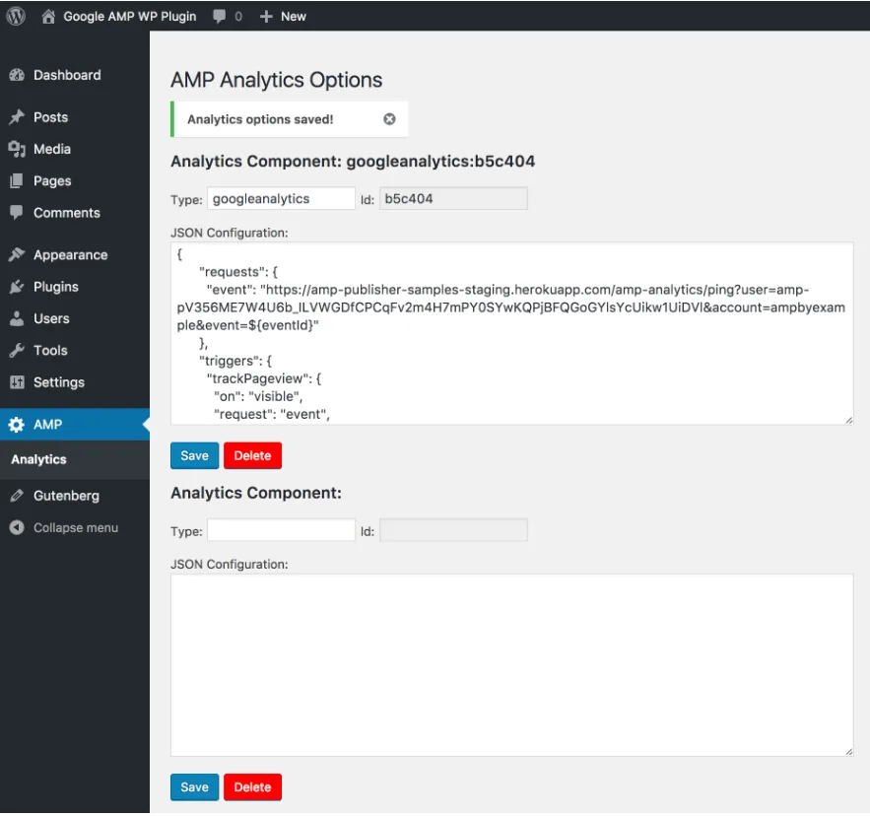
Task: Click the empty Type input field
Action: click(282, 530)
